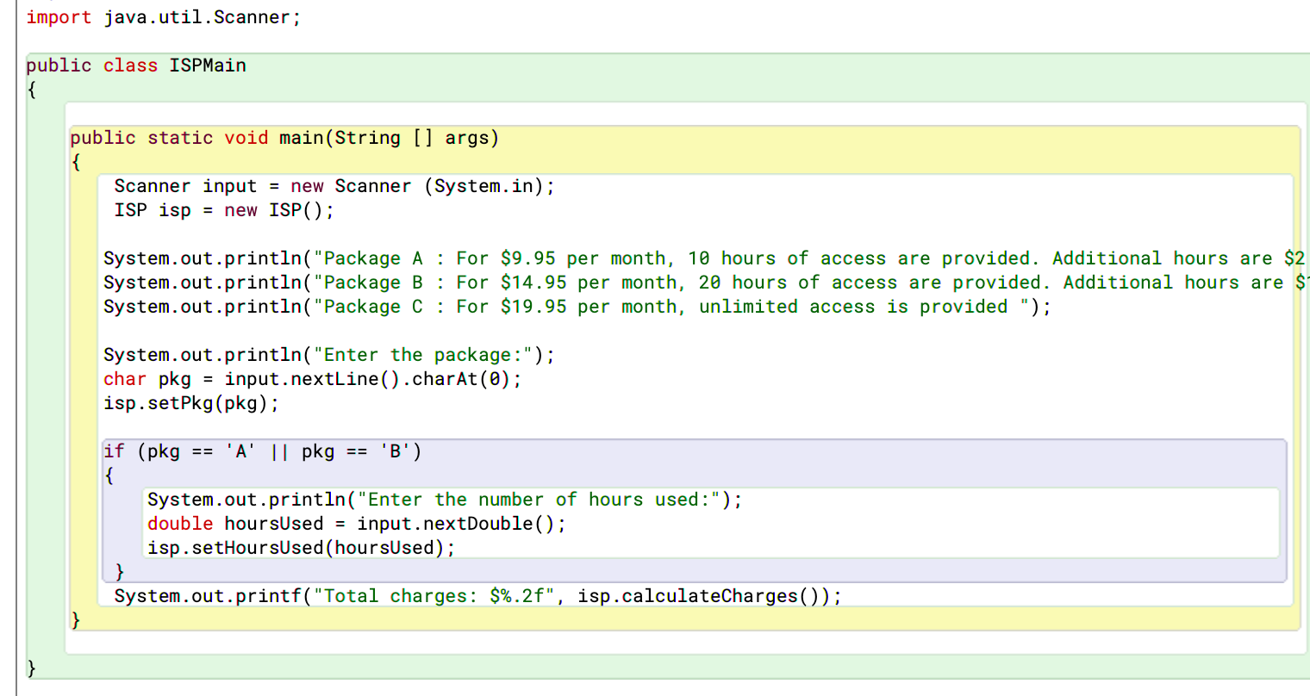Click the println line for 'Package C'
The height and width of the screenshot is (696, 1310).
coord(577,307)
